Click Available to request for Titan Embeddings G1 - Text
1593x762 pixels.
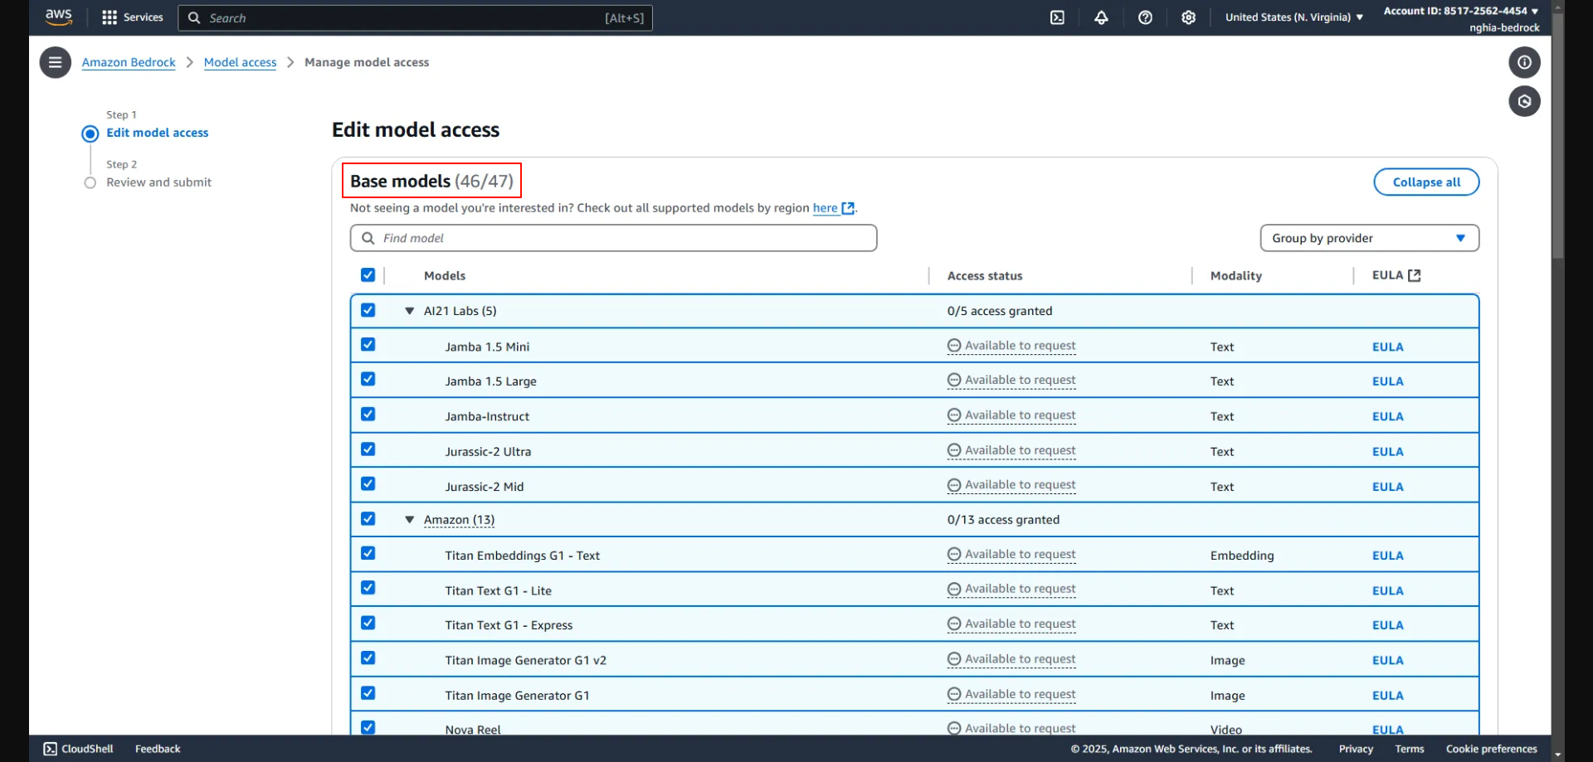(1020, 555)
